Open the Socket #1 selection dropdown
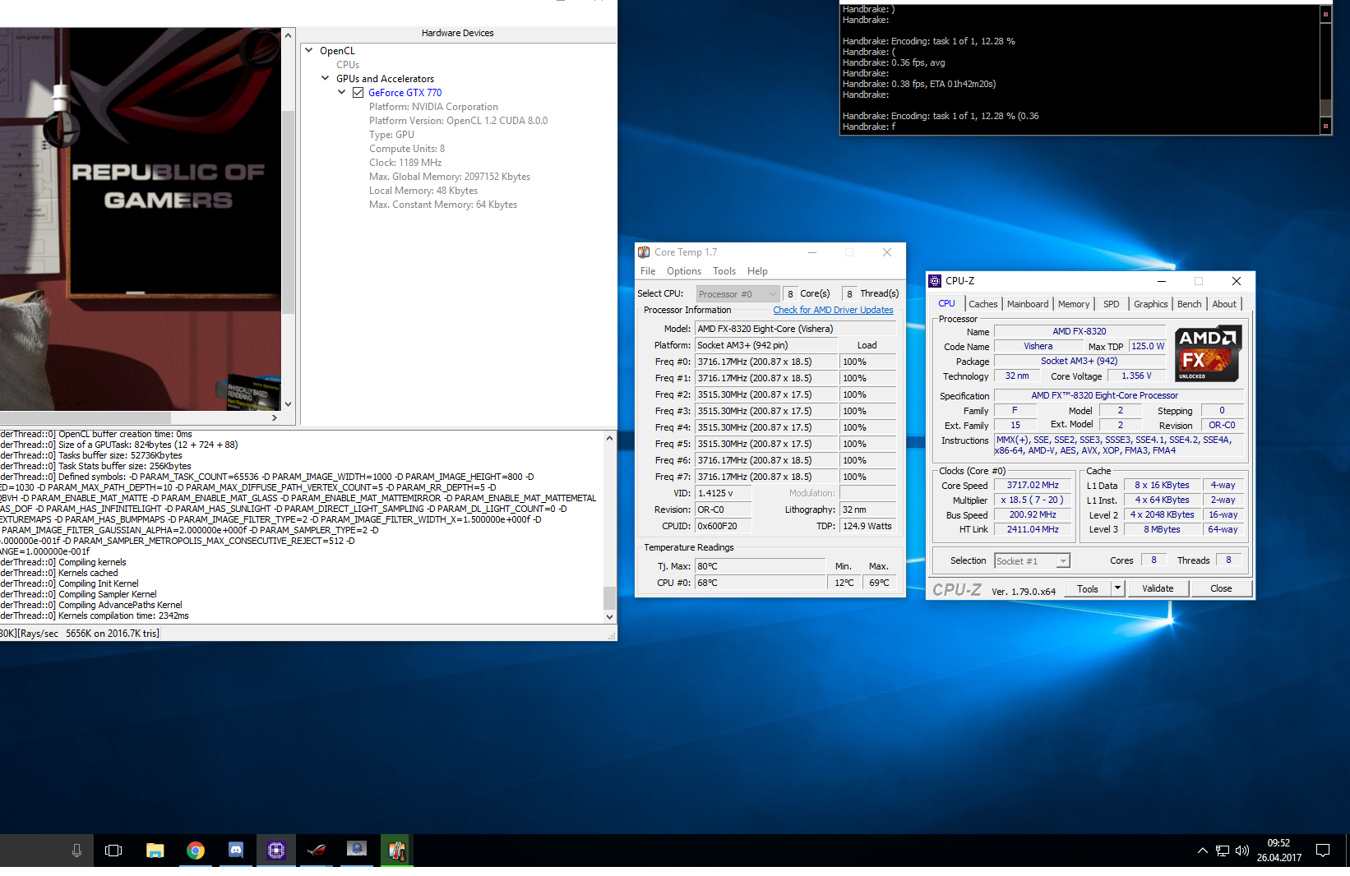Viewport: 1350px width, 876px height. click(1032, 561)
